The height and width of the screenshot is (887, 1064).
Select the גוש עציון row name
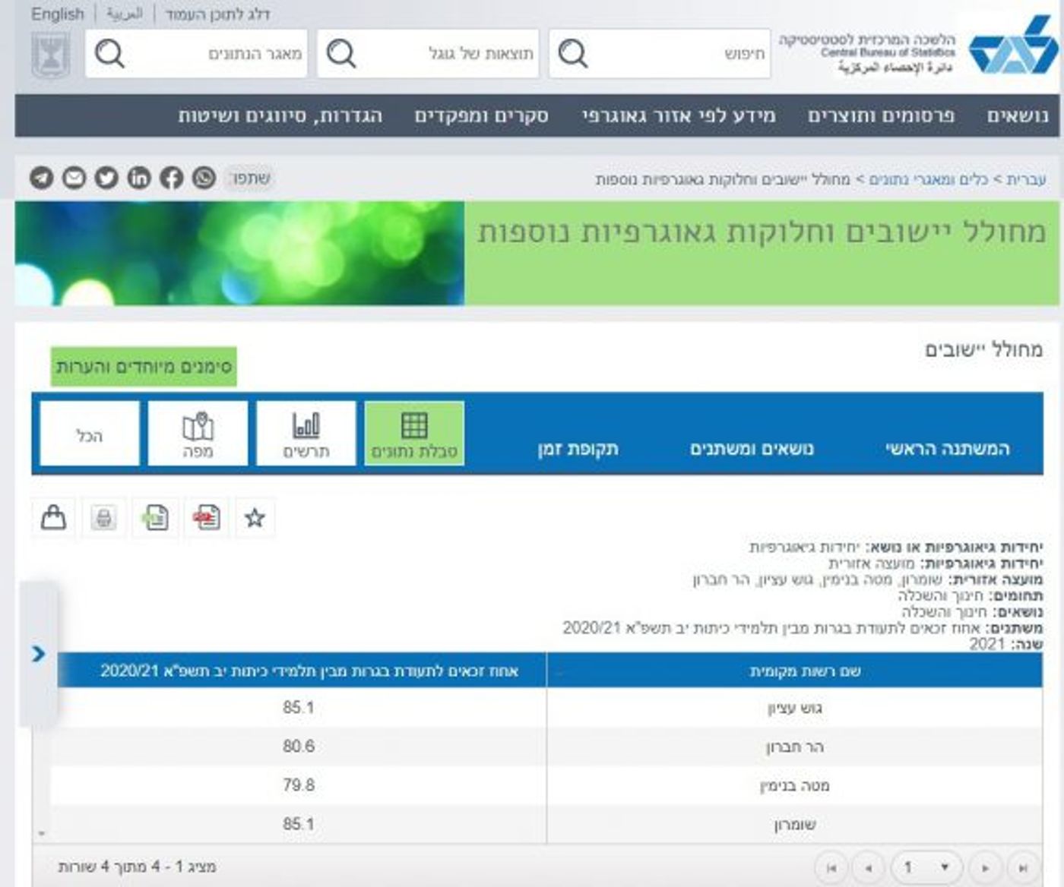794,708
